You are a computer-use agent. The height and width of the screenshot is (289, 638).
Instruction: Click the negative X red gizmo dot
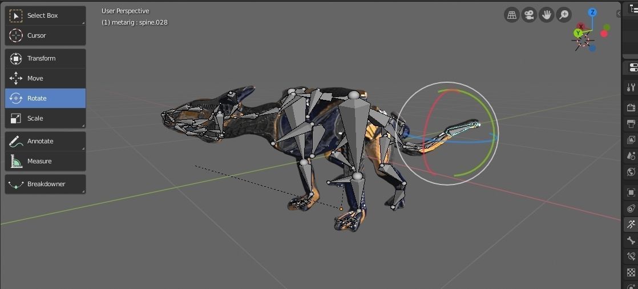click(x=604, y=34)
